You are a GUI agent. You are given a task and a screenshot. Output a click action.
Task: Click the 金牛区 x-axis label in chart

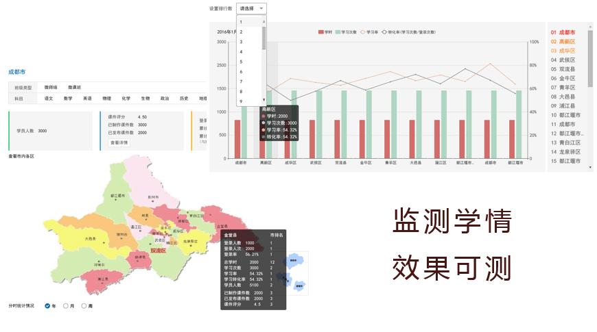366,163
